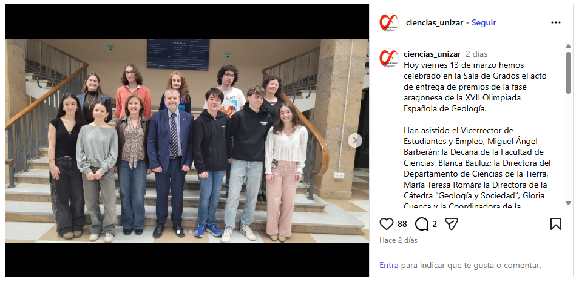This screenshot has width=579, height=282.
Task: Click the group photo on the stairs
Action: 187,140
